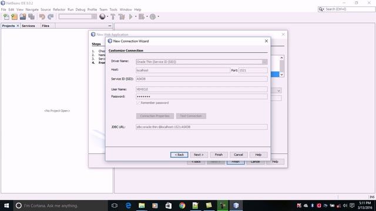376x211 pixels.
Task: Click the New File toolbar icon
Action: click(x=6, y=17)
